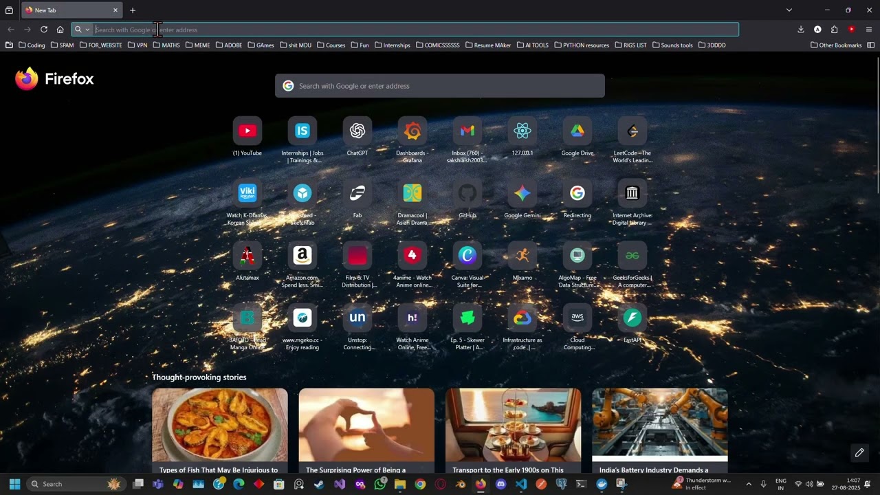Image resolution: width=880 pixels, height=495 pixels.
Task: Open the Dashboards - Grafana shortcut
Action: click(412, 131)
